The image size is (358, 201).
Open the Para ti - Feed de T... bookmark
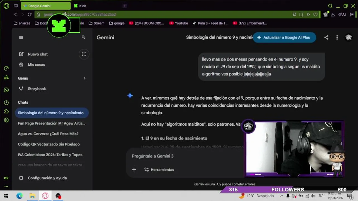pyautogui.click(x=211, y=23)
